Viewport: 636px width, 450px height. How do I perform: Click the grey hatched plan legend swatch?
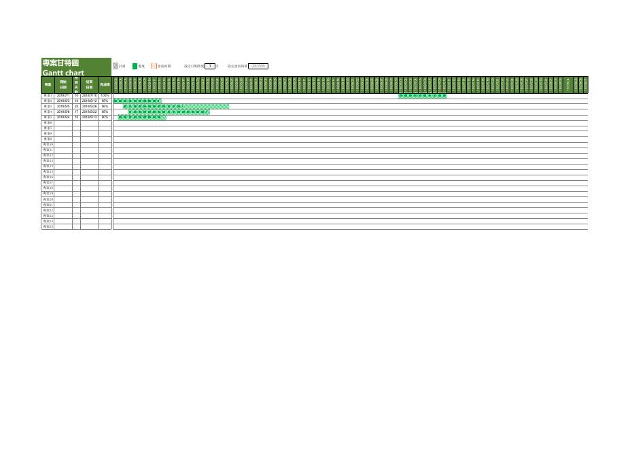116,66
